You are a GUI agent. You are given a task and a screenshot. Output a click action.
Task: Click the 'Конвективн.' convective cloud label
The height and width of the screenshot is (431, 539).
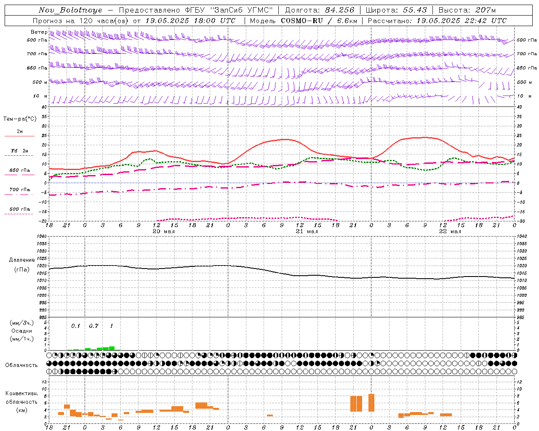[x=21, y=394]
